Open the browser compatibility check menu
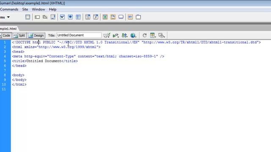Image resolution: width=271 pixels, height=152 pixels. [x=107, y=35]
